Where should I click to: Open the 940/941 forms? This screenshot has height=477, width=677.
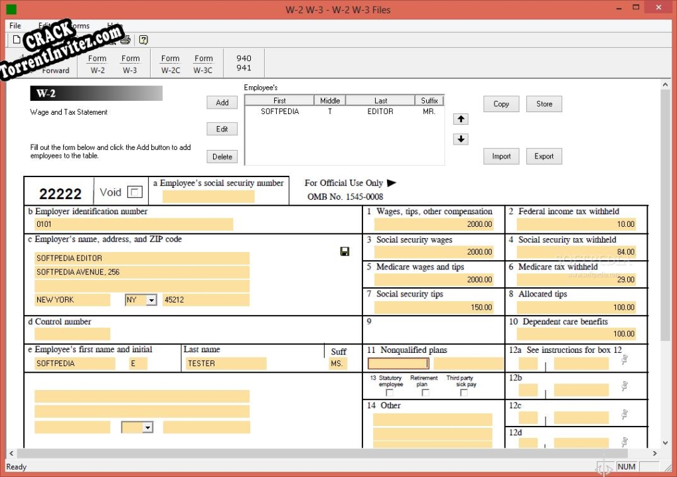point(244,63)
